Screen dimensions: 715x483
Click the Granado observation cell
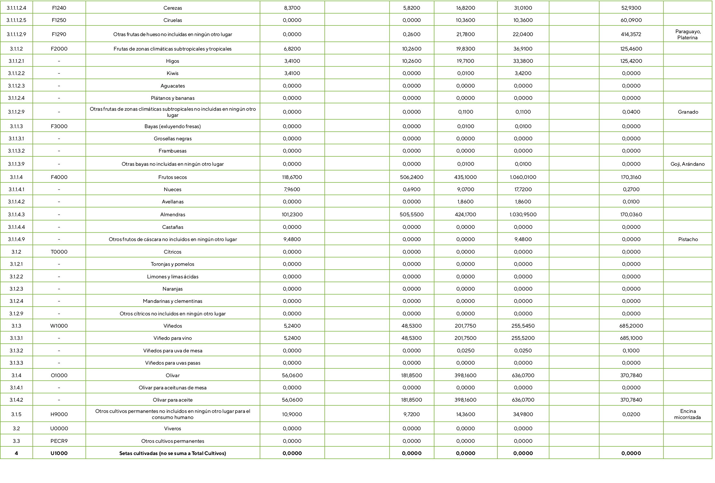(x=689, y=112)
